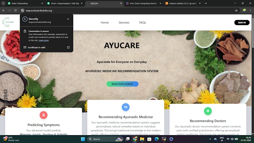Open File Explorer from the taskbar
Screen dimensions: 254x143
(x=142, y=139)
